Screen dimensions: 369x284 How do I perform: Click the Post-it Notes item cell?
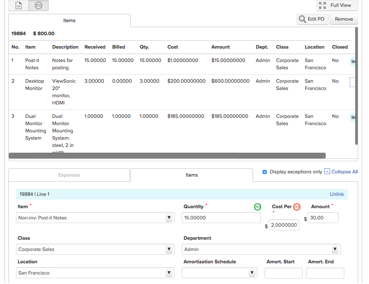pyautogui.click(x=32, y=64)
